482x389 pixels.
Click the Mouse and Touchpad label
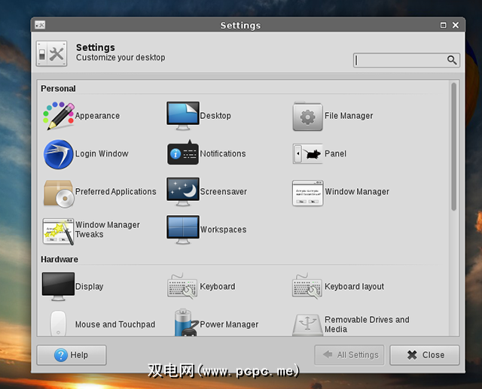tap(115, 324)
